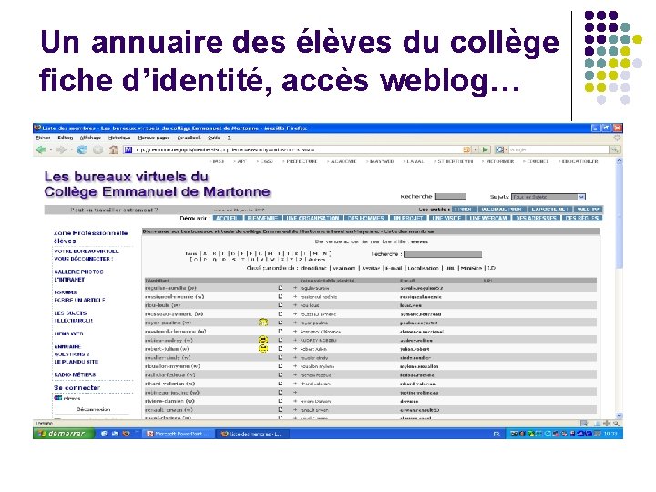Open the FORUMS sidebar link
This screenshot has height=492, width=656.
click(x=66, y=292)
